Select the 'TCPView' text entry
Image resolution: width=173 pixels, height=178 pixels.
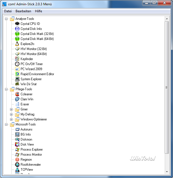tap(27, 170)
